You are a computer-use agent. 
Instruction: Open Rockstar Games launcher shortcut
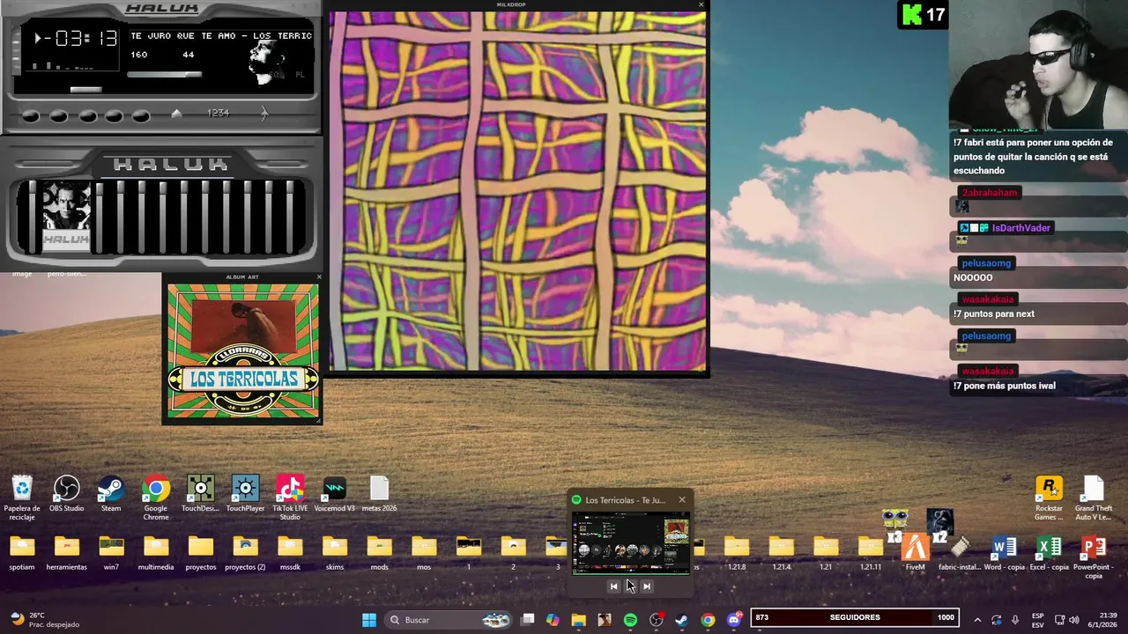[x=1049, y=498]
